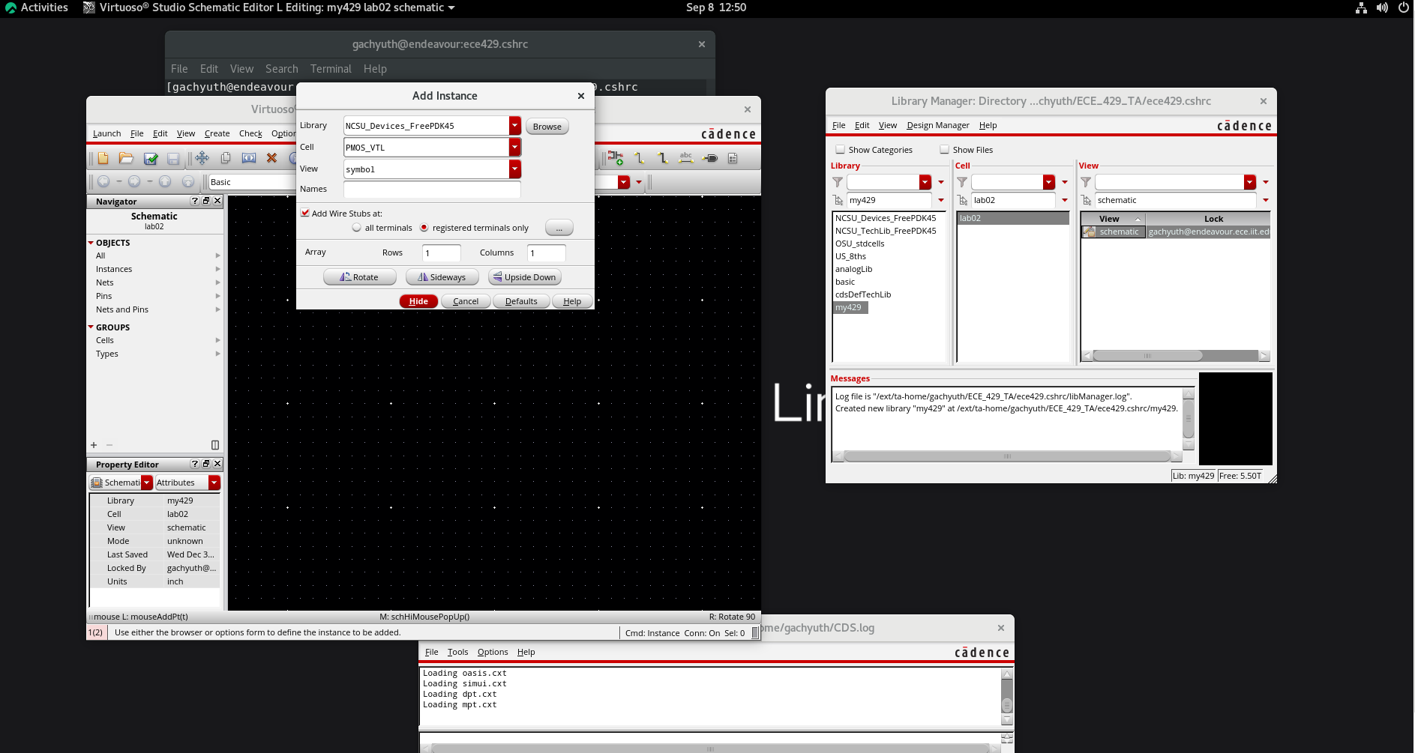Click the back arrow navigation icon

(x=103, y=181)
